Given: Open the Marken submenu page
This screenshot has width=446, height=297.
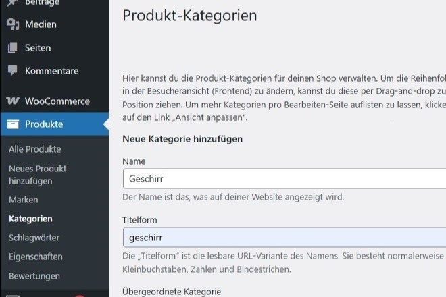Looking at the screenshot, I should 24,200.
